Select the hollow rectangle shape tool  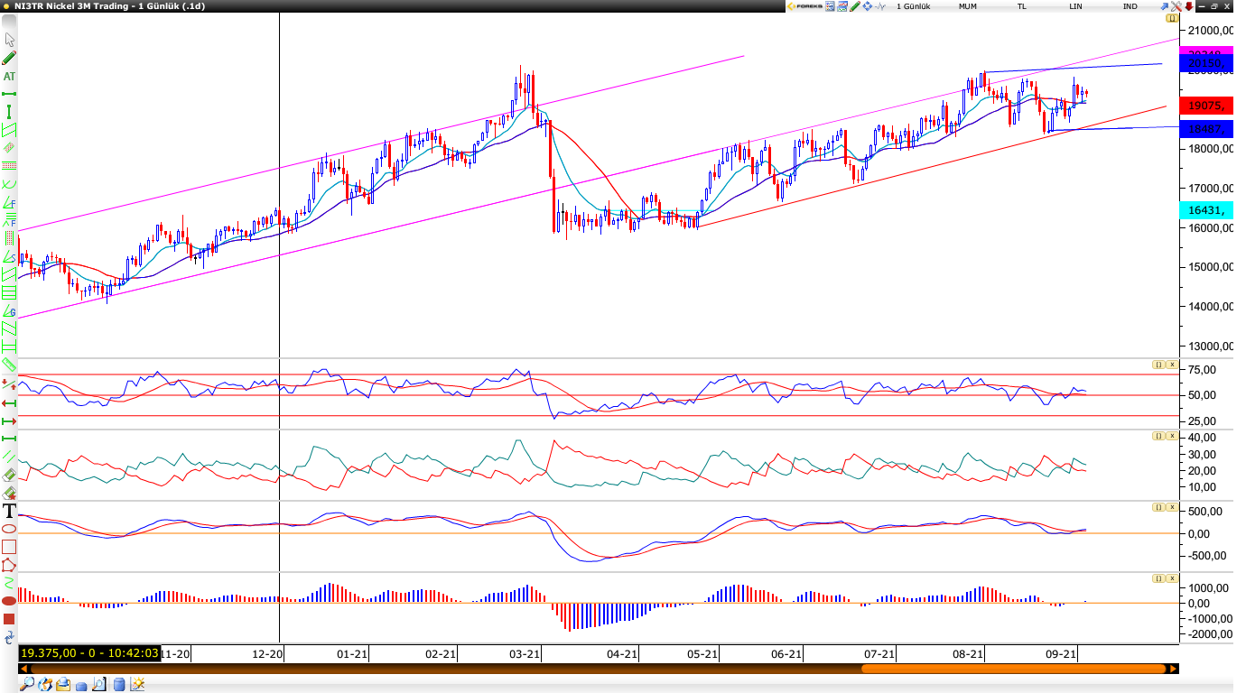(x=10, y=547)
